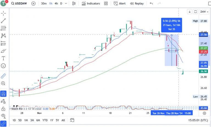
Task: Click the 26.90 current price label
Action: point(204,71)
